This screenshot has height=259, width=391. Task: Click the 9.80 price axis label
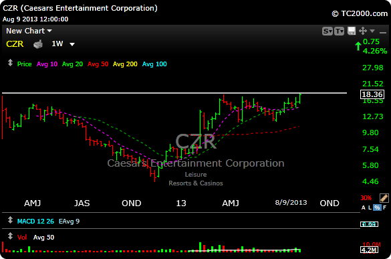(x=370, y=133)
